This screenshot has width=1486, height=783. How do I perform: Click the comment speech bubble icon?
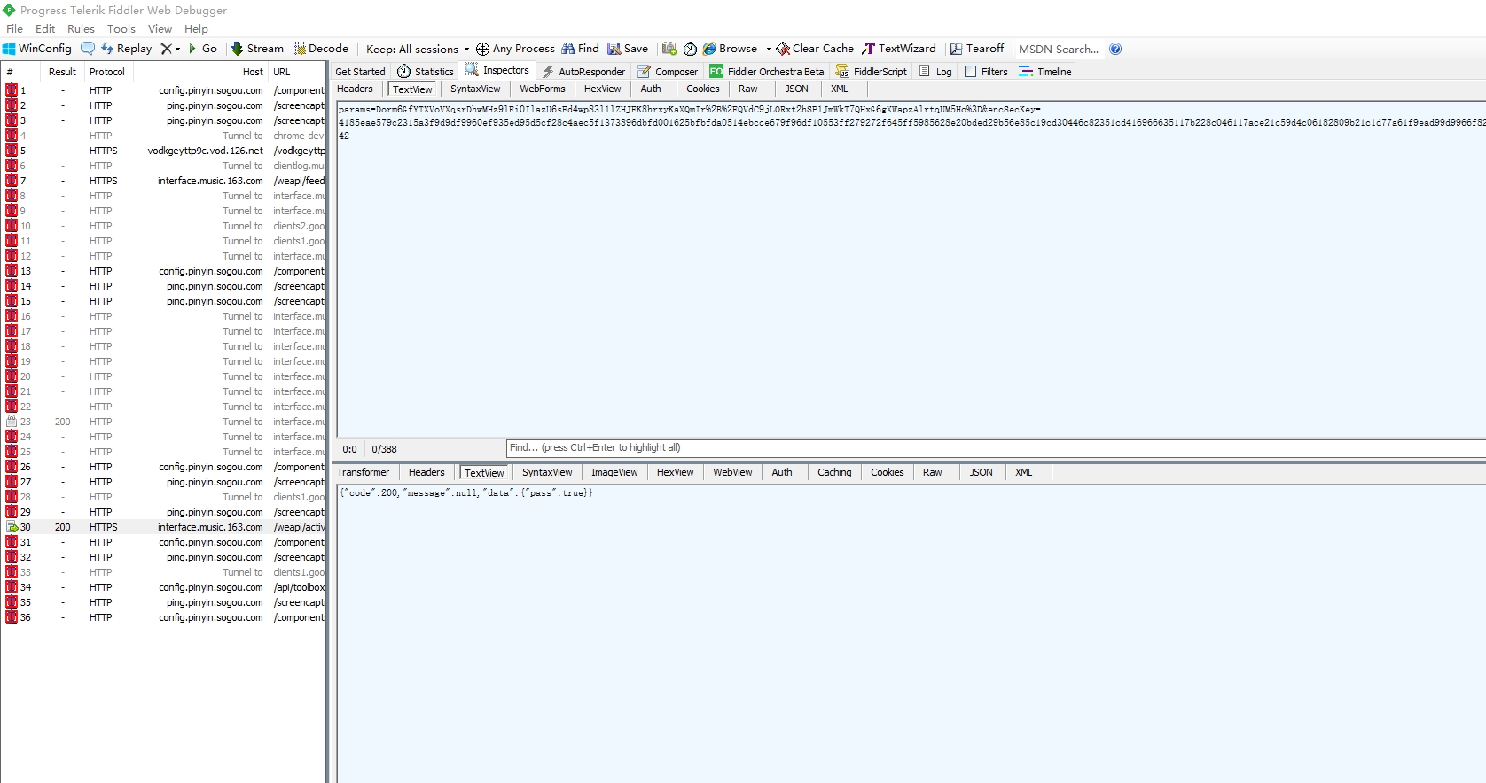(88, 49)
